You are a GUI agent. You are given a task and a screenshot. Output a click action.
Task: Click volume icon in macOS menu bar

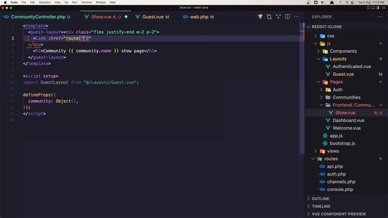(323, 2)
